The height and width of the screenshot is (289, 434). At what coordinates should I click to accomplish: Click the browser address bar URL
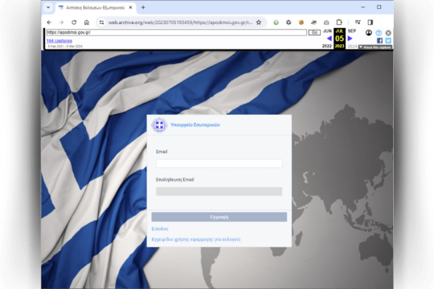[x=180, y=22]
